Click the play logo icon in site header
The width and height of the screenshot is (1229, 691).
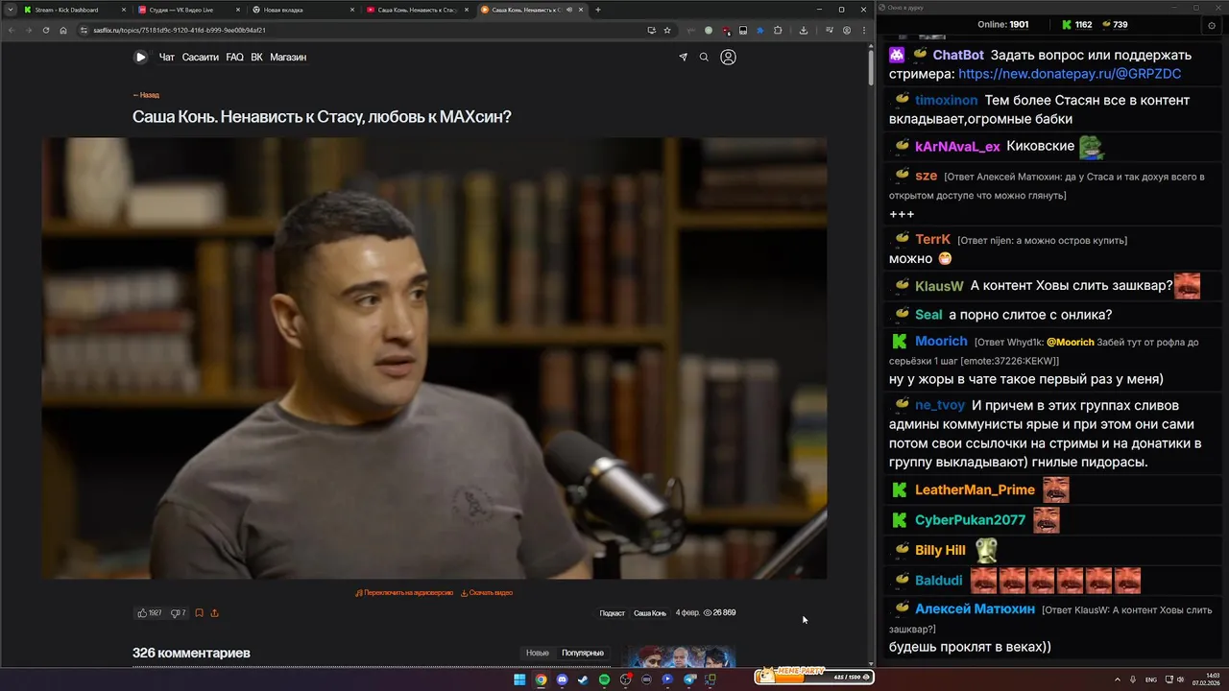(x=140, y=57)
